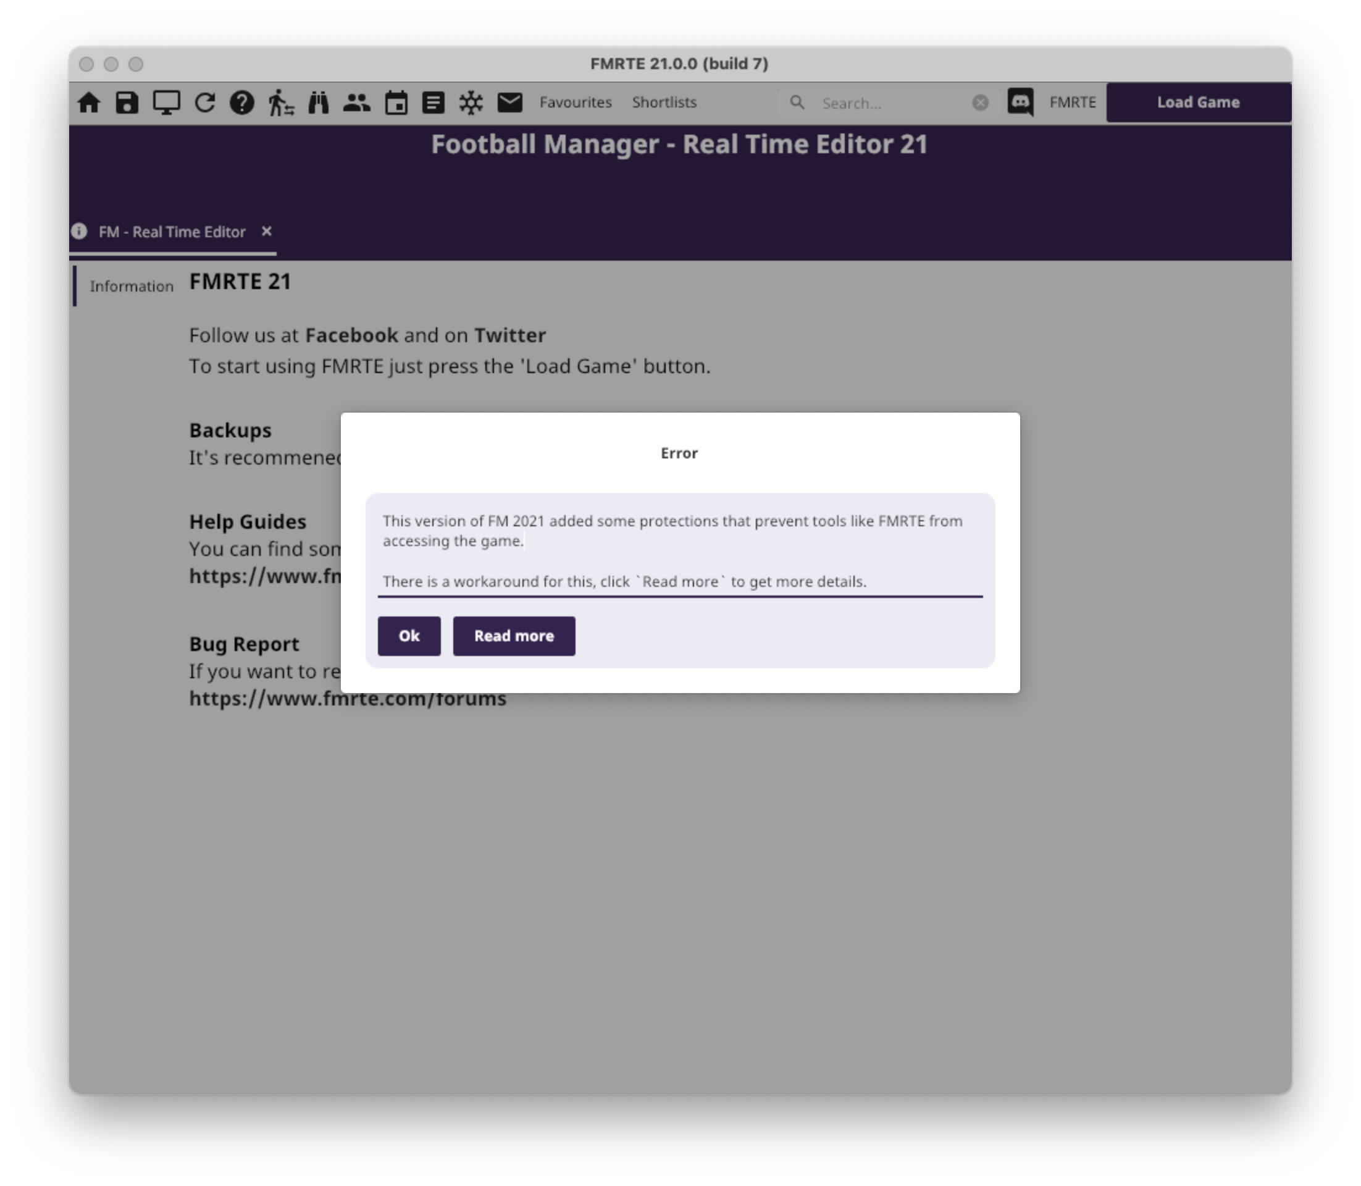1361x1186 pixels.
Task: Click the sun-shaped settings icon
Action: 471,103
